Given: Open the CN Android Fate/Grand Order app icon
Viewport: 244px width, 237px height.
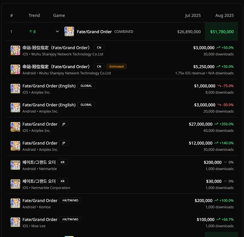Looking at the screenshot, I should [x=15, y=69].
